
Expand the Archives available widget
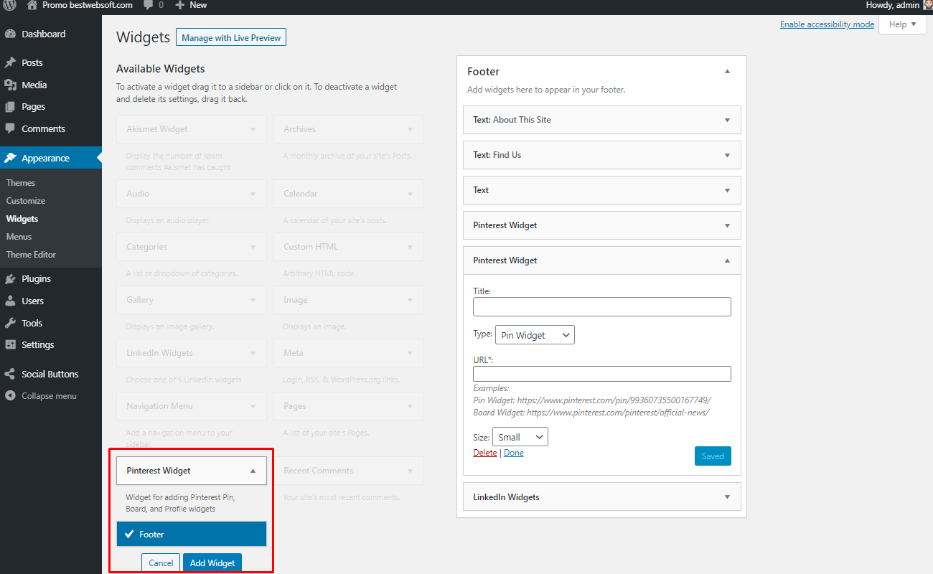click(x=410, y=129)
